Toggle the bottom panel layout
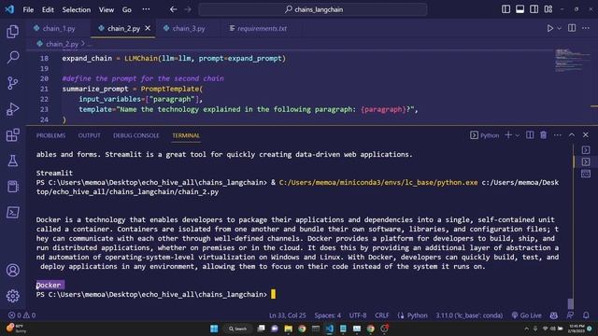Screen dimensions: 598x336 pyautogui.click(x=520, y=9)
